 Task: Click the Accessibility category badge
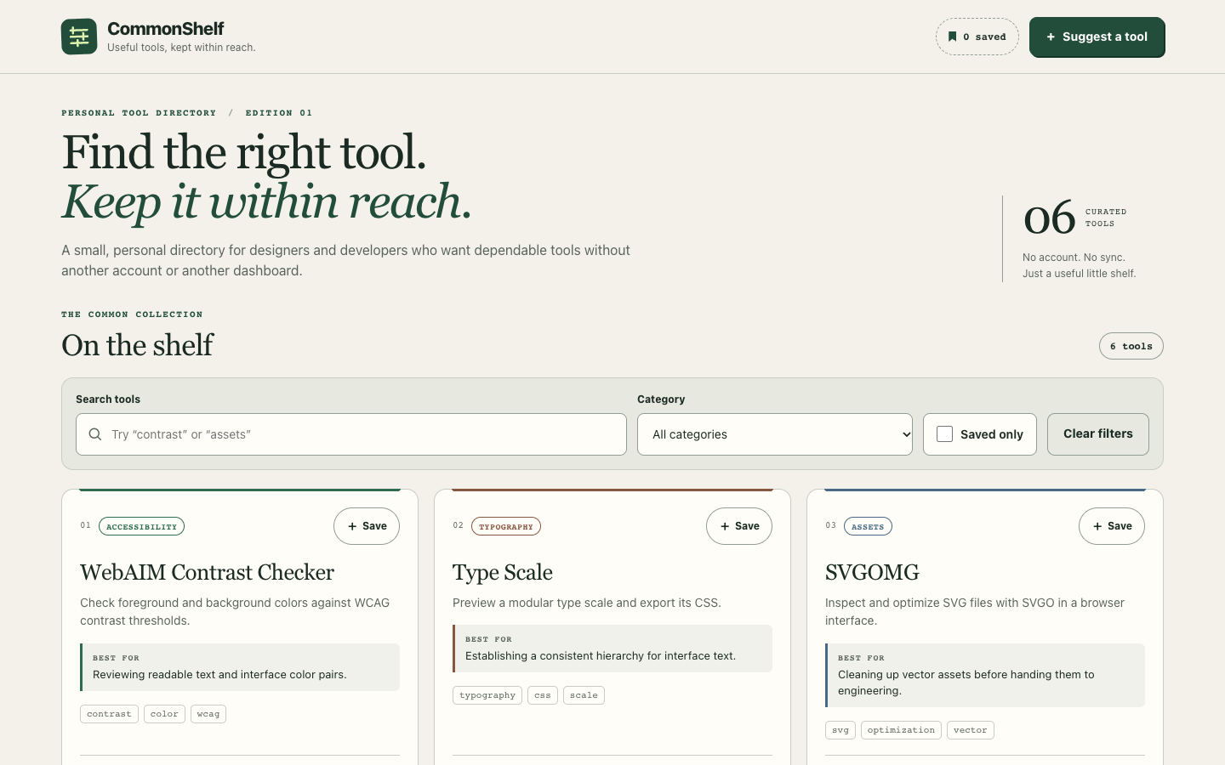tap(142, 526)
